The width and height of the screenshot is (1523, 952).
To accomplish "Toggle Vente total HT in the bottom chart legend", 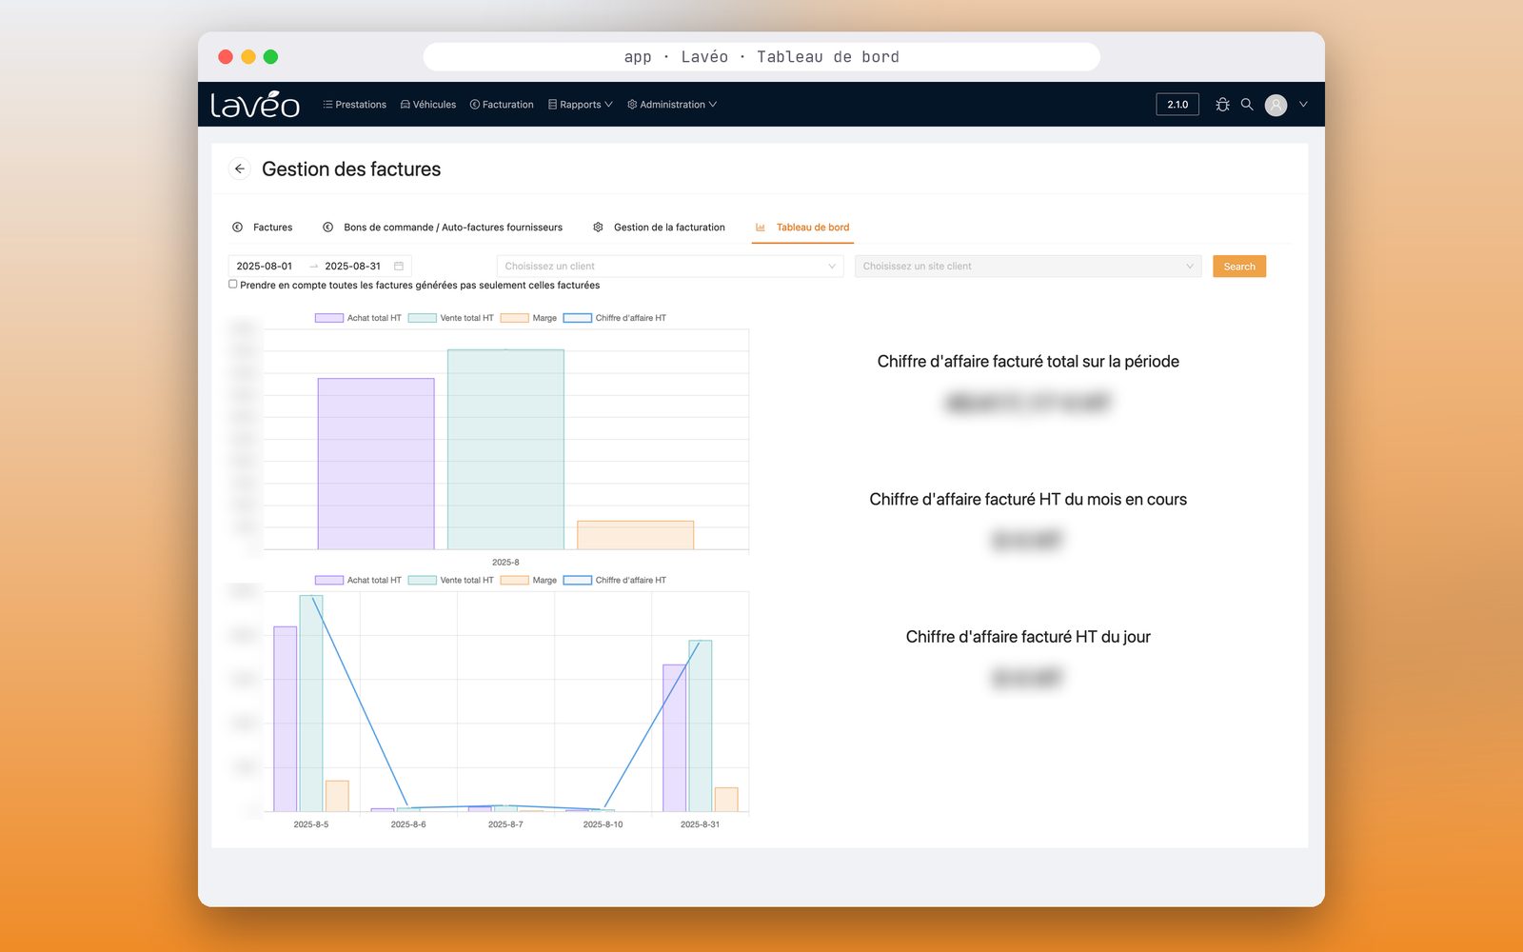I will tap(451, 580).
